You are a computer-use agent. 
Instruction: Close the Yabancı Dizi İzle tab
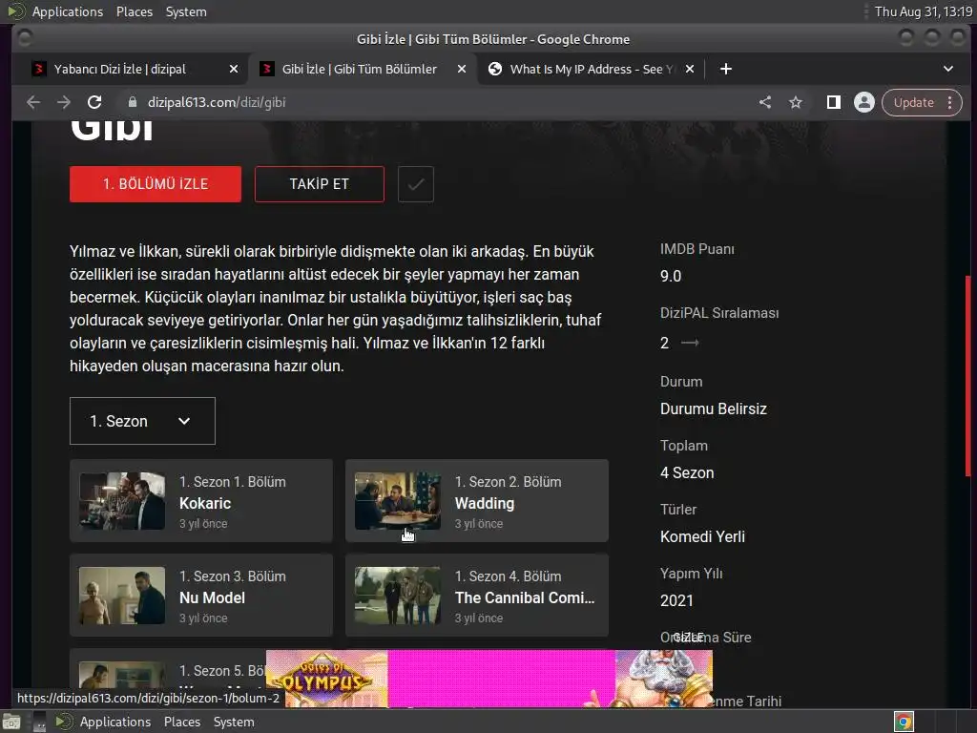[x=234, y=69]
